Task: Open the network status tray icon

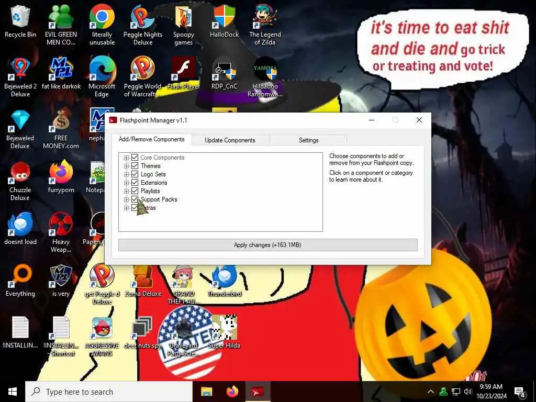Action: (x=456, y=392)
